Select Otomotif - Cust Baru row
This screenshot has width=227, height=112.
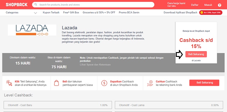pos(58,105)
